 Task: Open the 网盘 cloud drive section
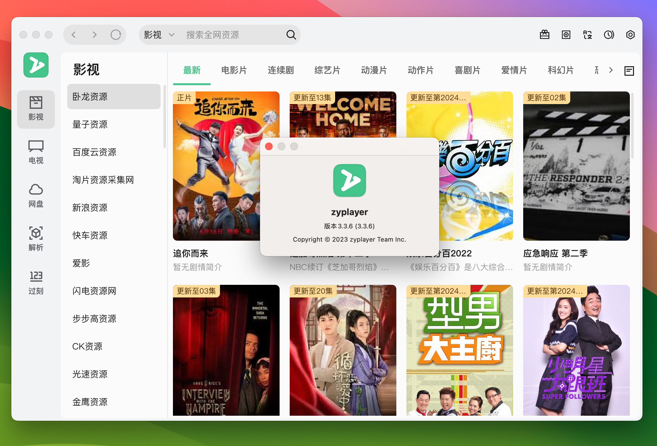pos(36,196)
